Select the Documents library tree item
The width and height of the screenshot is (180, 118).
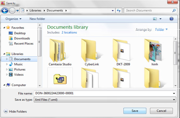(x=19, y=59)
